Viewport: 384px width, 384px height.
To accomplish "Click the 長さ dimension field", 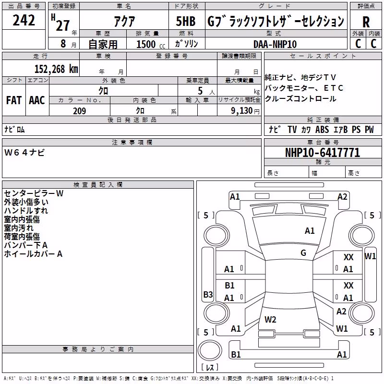I will pos(286,173).
